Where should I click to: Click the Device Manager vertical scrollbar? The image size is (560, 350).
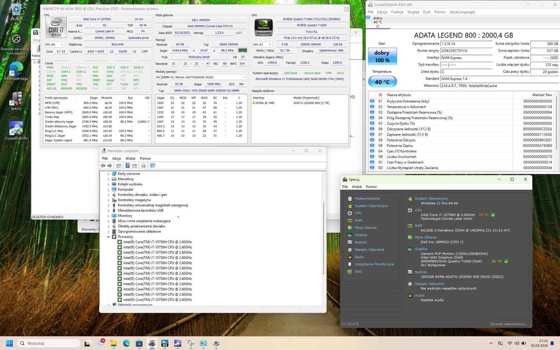point(324,239)
